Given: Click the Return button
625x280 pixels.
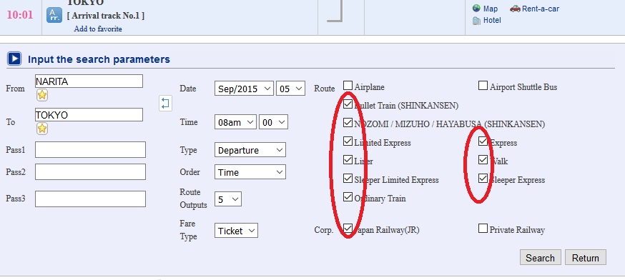Looking at the screenshot, I should [585, 258].
